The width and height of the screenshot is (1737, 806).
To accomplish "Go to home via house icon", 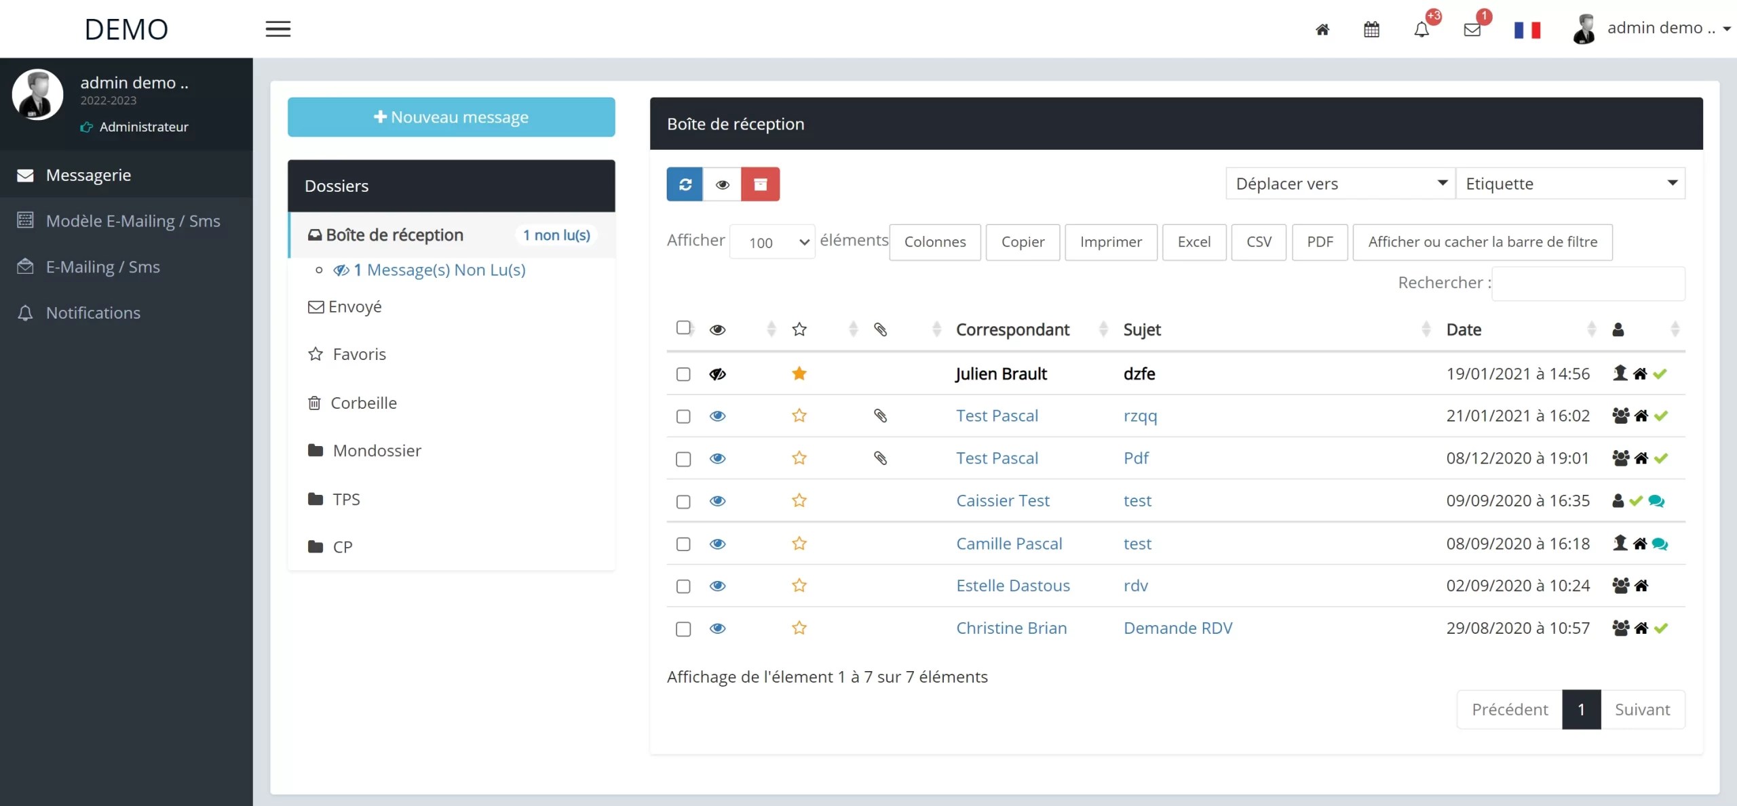I will [x=1322, y=30].
